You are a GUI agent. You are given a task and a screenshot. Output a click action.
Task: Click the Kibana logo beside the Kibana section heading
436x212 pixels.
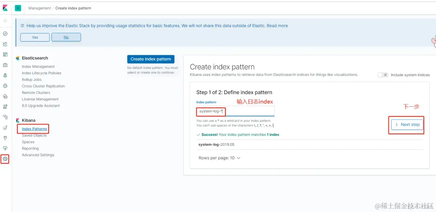[18, 120]
